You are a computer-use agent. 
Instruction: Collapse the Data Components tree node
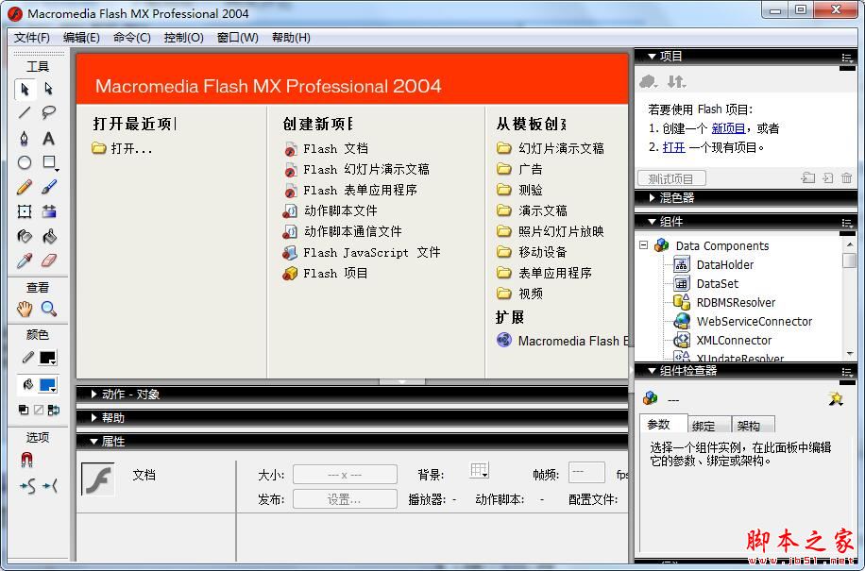tap(644, 244)
